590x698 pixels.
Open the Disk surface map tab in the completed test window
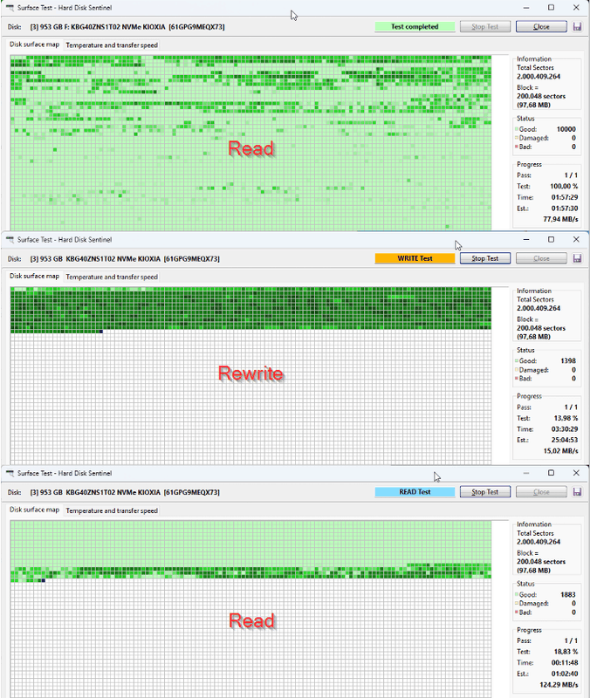(34, 44)
